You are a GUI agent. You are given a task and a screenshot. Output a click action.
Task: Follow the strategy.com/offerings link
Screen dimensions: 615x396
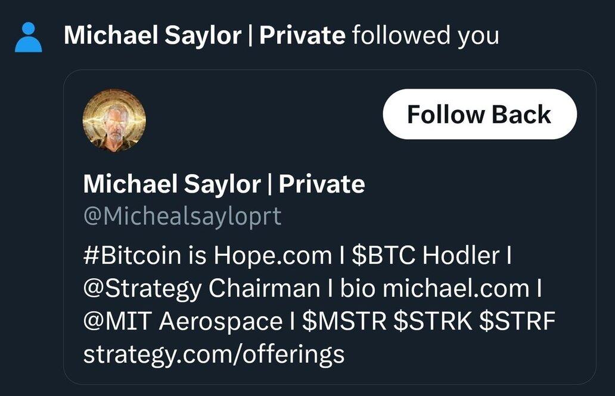tap(213, 354)
